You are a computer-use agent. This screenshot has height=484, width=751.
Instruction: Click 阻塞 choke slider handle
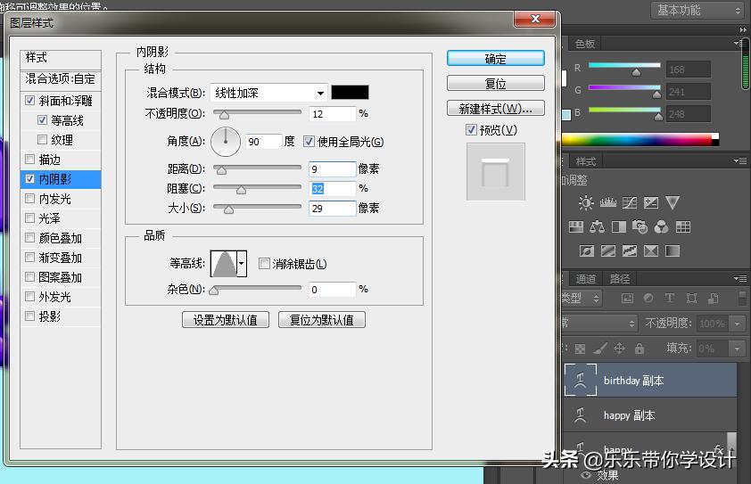241,190
